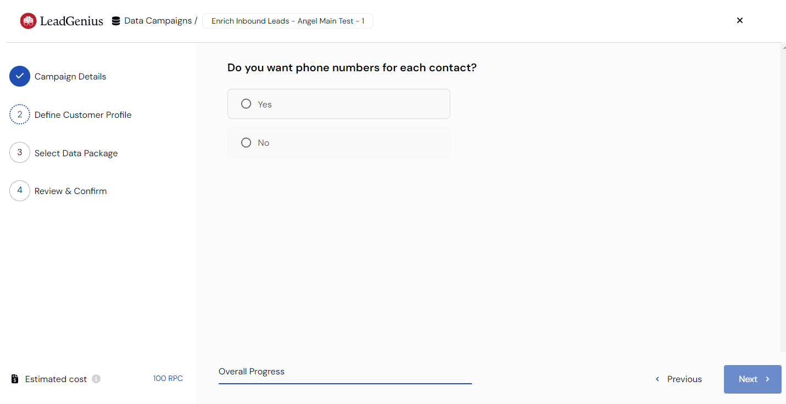This screenshot has width=786, height=404.
Task: Click the Previous left chevron arrow
Action: (657, 379)
